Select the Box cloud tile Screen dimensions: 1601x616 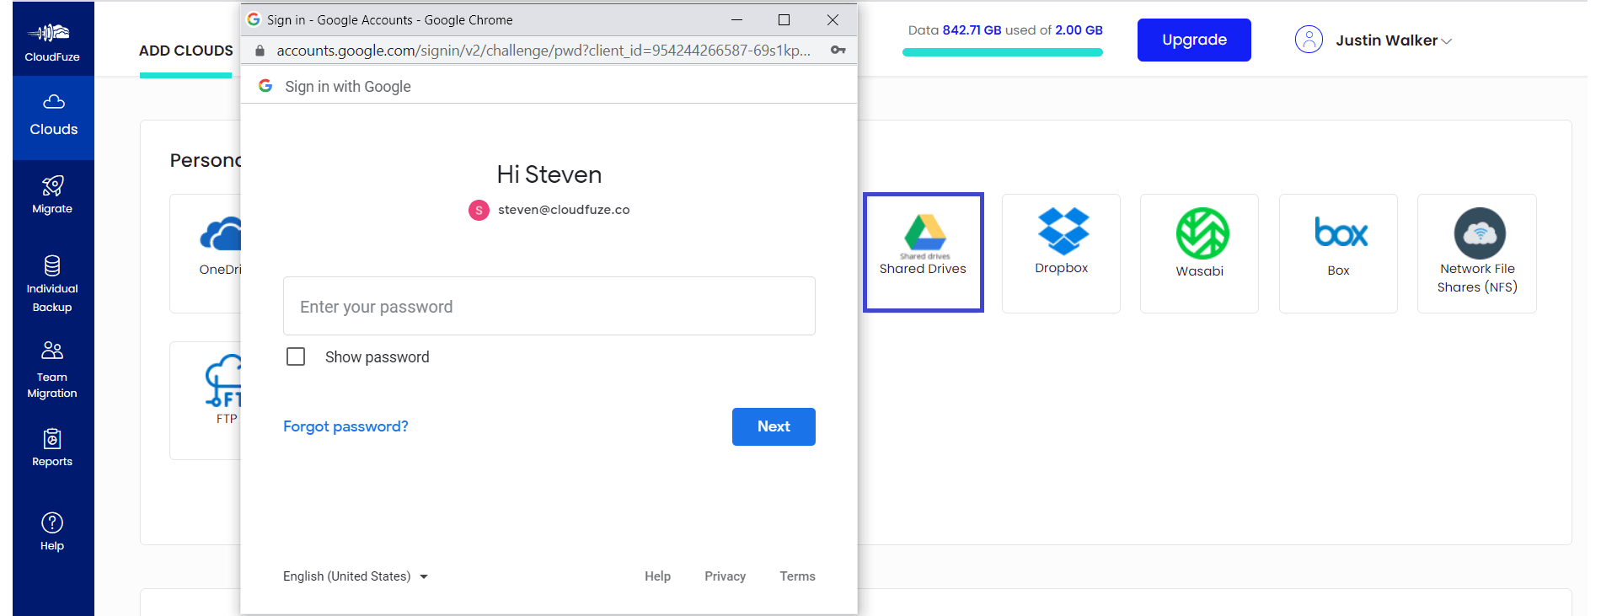click(x=1338, y=253)
